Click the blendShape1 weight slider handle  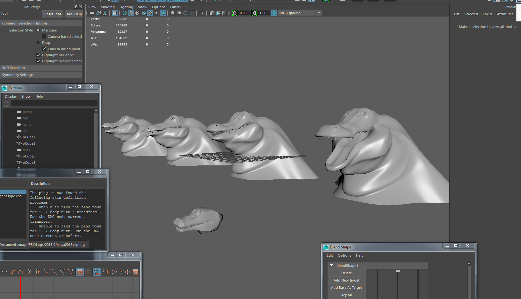point(398,271)
